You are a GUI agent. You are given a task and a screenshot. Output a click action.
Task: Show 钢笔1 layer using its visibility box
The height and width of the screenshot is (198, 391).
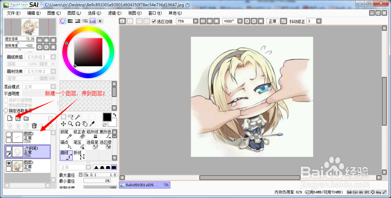tap(9, 149)
